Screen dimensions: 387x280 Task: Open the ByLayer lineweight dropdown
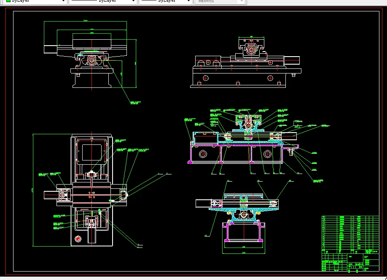166,1
